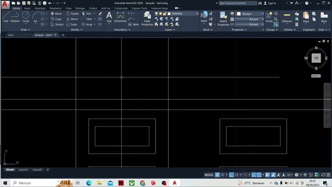332x187 pixels.
Task: Expand the Draw panel
Action: pos(25,30)
